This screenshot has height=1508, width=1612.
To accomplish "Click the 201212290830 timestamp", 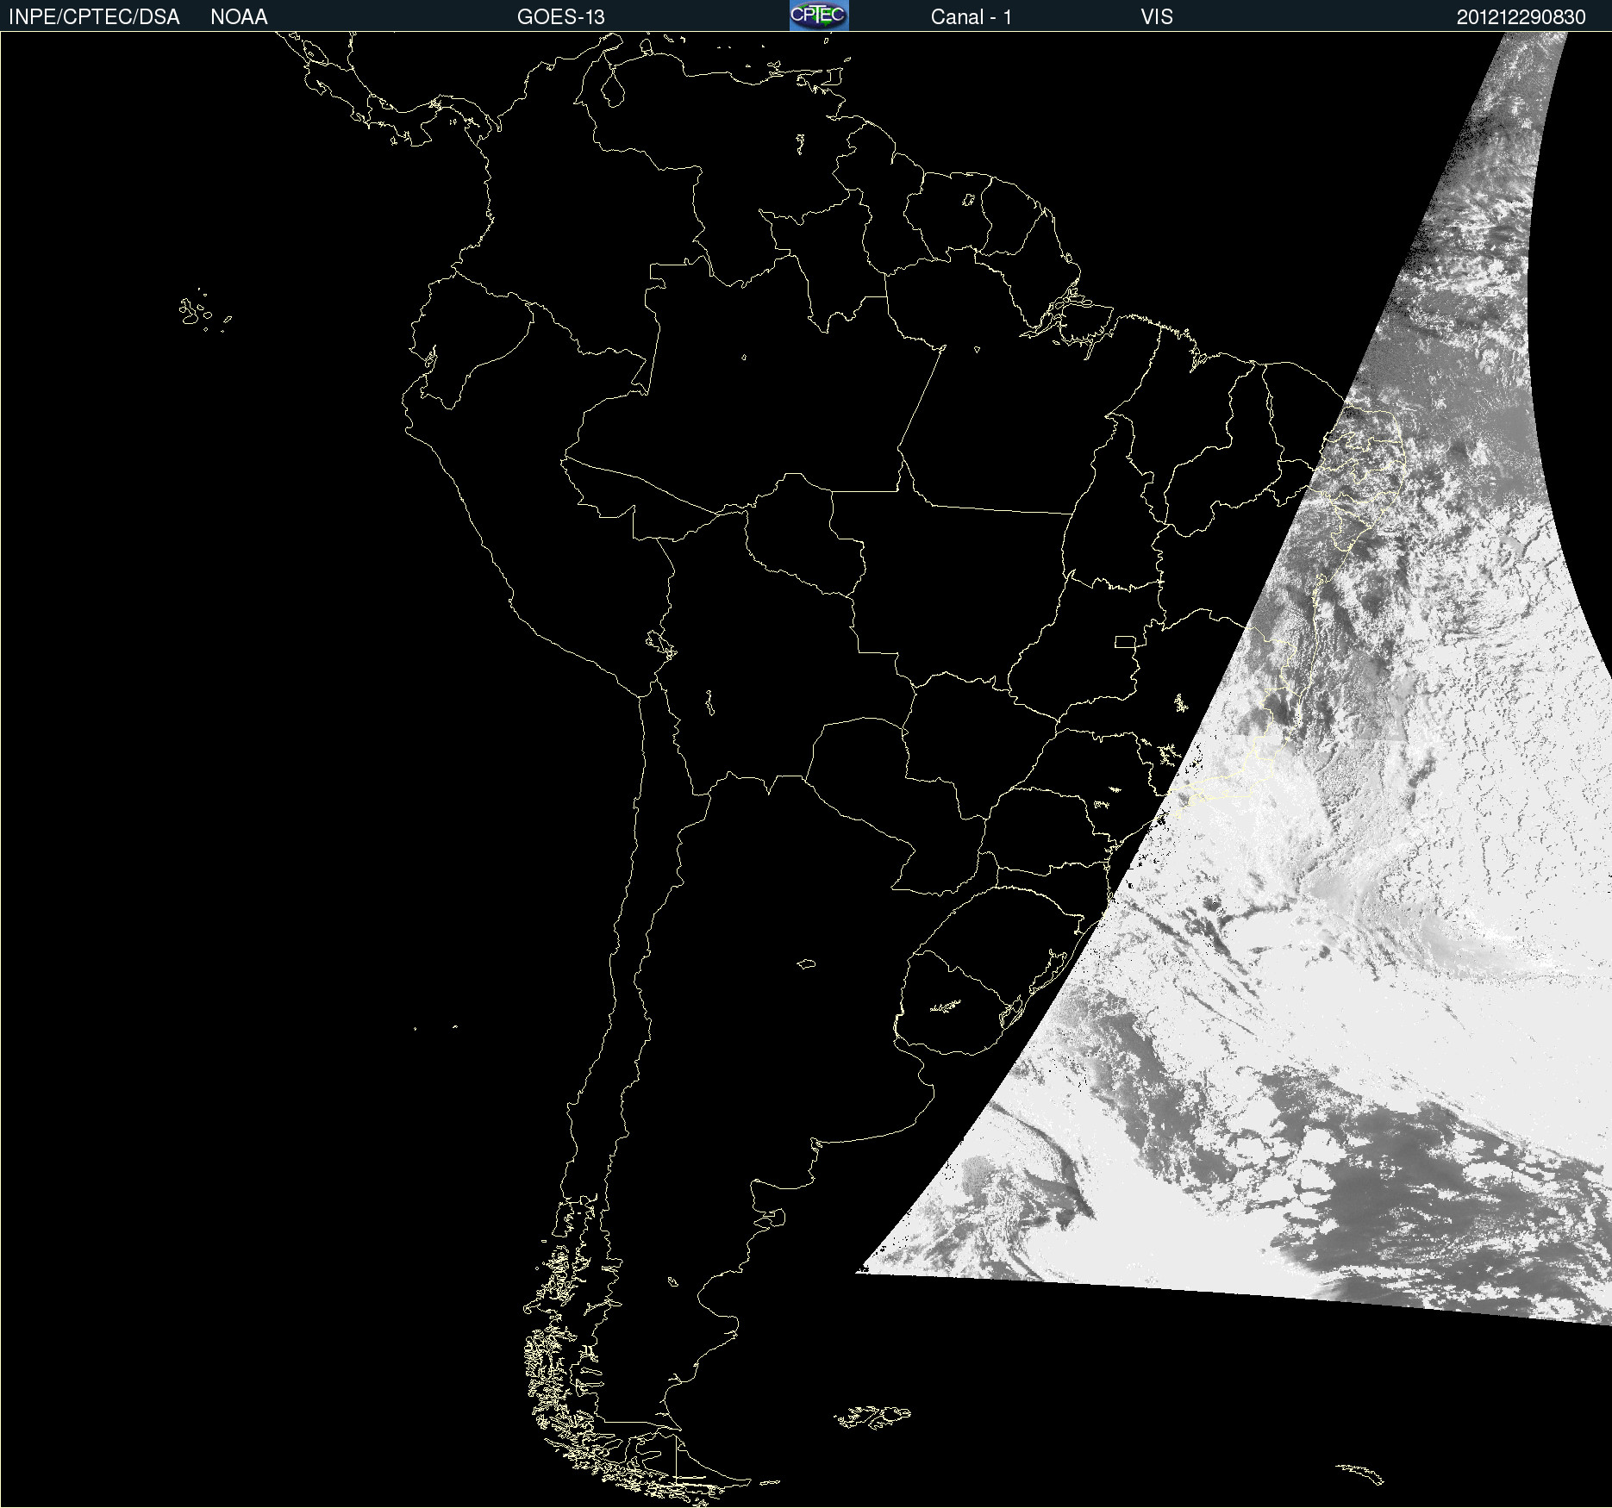I will point(1521,17).
